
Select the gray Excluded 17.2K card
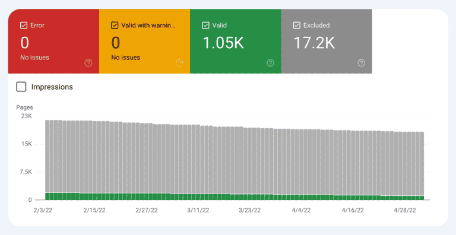coord(327,41)
